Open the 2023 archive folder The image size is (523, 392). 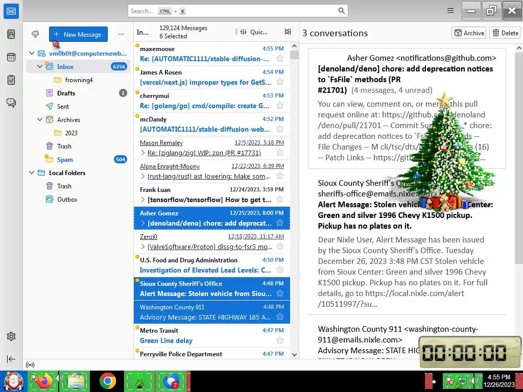[x=78, y=133]
